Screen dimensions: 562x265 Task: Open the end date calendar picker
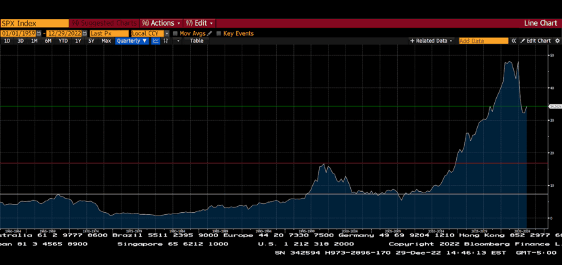click(x=85, y=33)
